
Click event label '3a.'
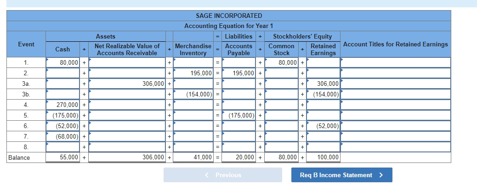[26, 84]
